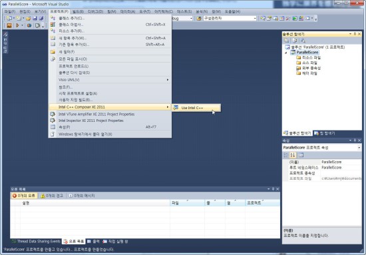The width and height of the screenshot is (366, 255).
Task: Click the Properties Window toolbar icon
Action: [269, 18]
